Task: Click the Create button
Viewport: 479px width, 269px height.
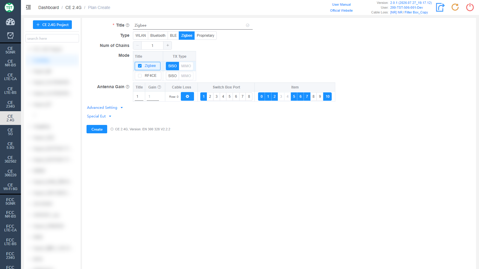Action: pyautogui.click(x=97, y=129)
